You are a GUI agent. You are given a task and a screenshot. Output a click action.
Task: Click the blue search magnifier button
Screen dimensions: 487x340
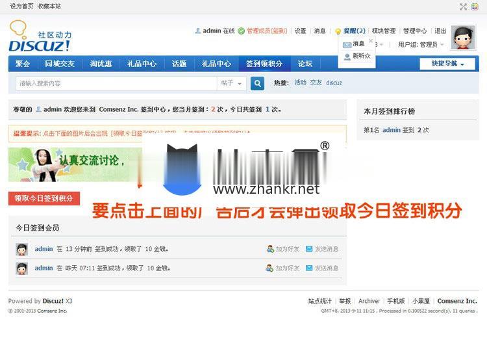(x=257, y=83)
